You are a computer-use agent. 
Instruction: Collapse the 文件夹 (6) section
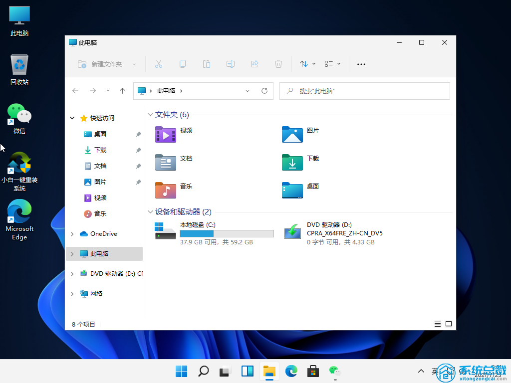pyautogui.click(x=150, y=114)
